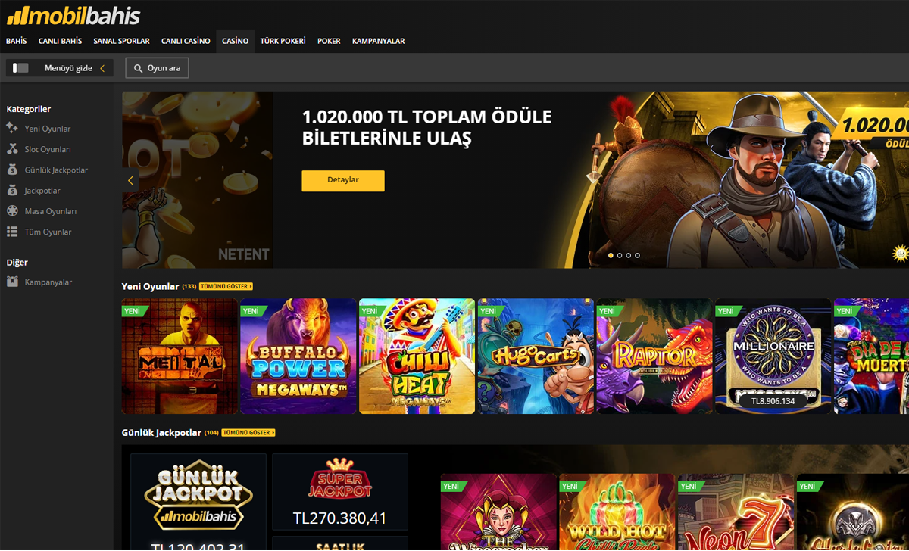Toggle the sidebar menu switch

point(20,68)
